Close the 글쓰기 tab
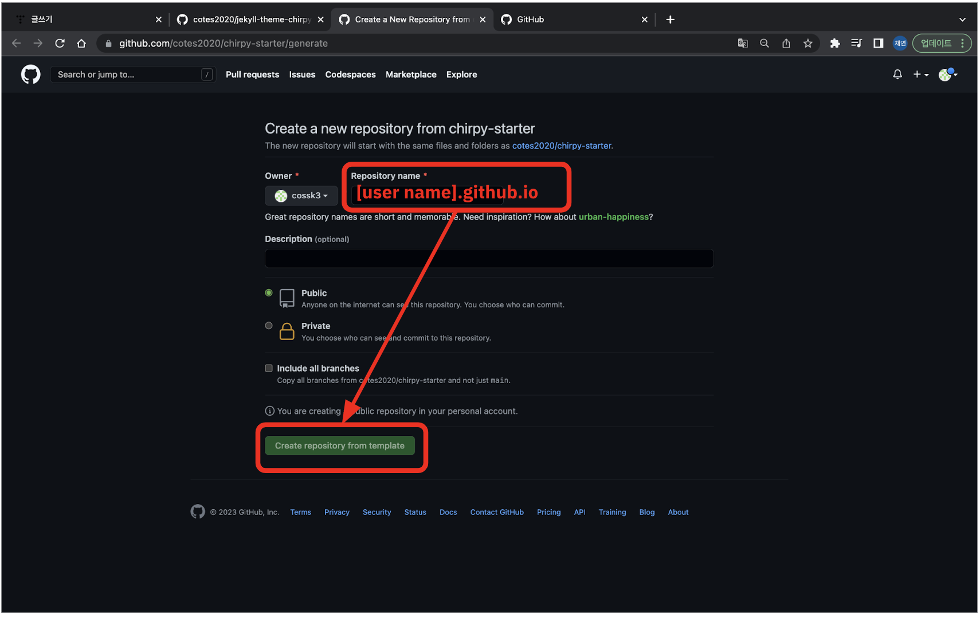The height and width of the screenshot is (617, 980). click(x=159, y=19)
